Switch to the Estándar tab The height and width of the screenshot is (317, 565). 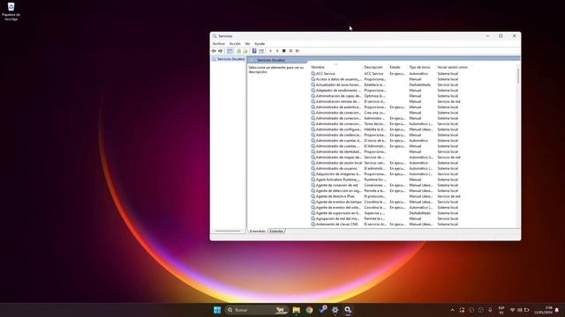click(276, 231)
